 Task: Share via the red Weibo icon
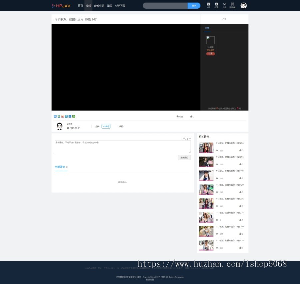(63, 116)
